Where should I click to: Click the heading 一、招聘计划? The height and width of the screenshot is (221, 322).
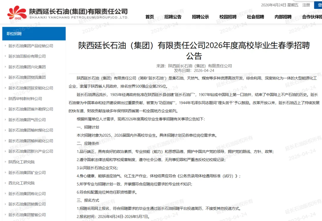pos(88,127)
